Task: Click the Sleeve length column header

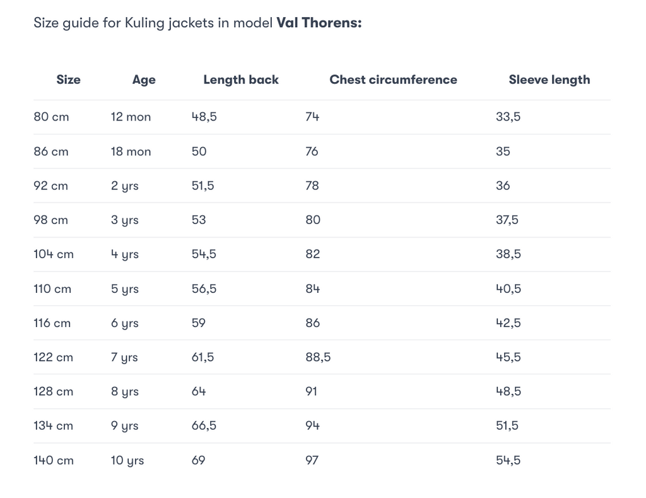Action: [x=549, y=80]
